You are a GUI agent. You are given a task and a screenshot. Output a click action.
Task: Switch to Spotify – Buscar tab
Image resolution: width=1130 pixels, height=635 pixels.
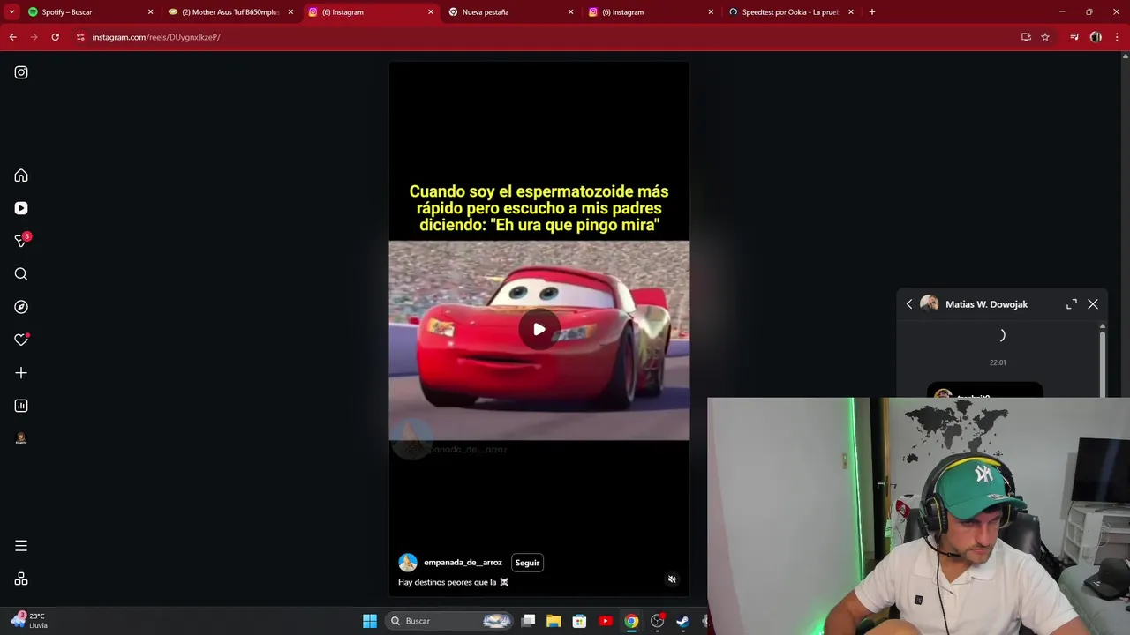tap(88, 12)
